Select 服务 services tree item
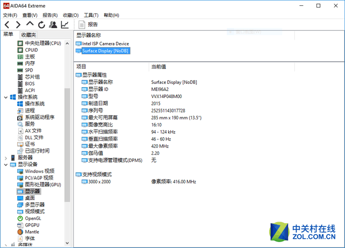 click(x=26, y=124)
